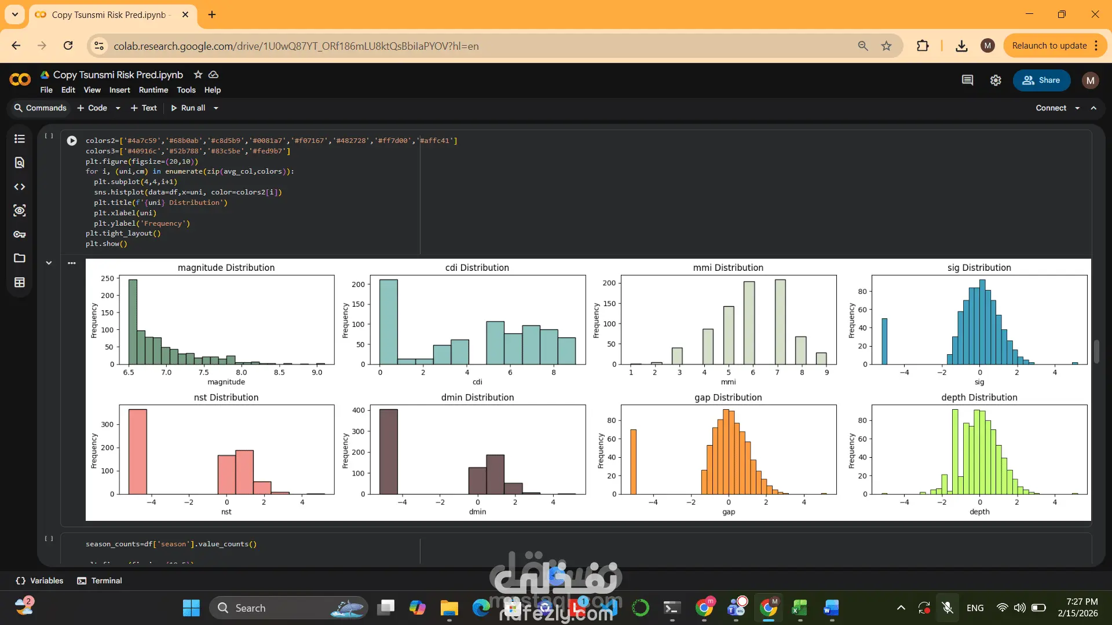Image resolution: width=1112 pixels, height=625 pixels.
Task: Click the notebook title Copy Tsunsmi Risk Pred.ipynb
Action: pyautogui.click(x=118, y=75)
